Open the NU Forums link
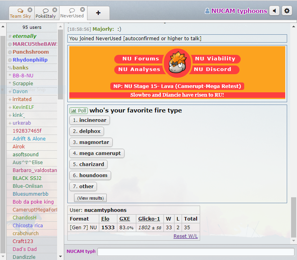 click(141, 59)
